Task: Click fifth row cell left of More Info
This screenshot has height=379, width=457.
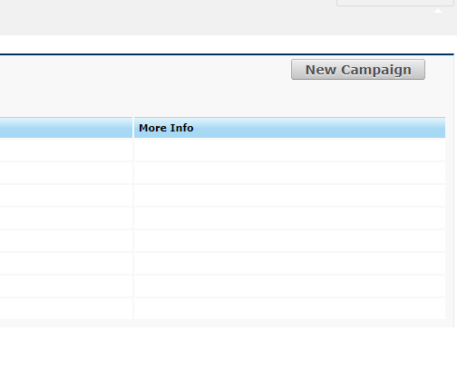Action: (x=66, y=240)
